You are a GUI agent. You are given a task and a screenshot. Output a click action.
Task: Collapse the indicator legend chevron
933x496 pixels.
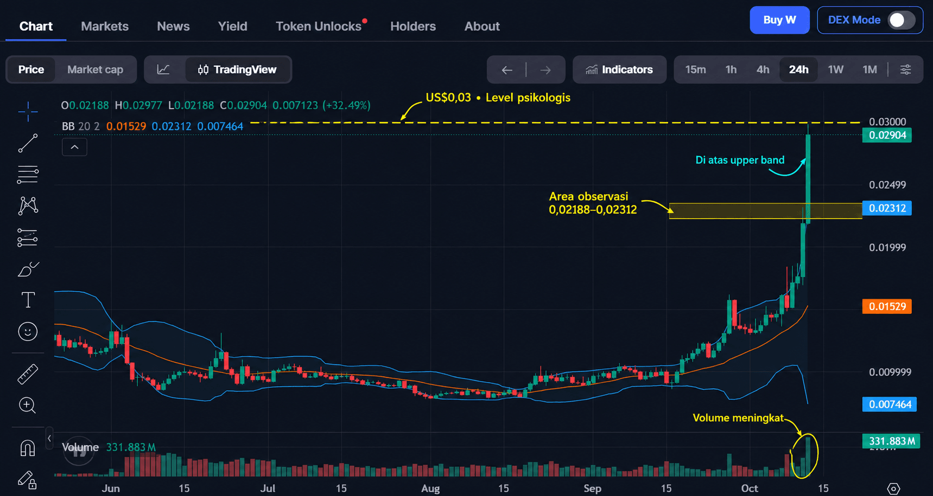74,147
